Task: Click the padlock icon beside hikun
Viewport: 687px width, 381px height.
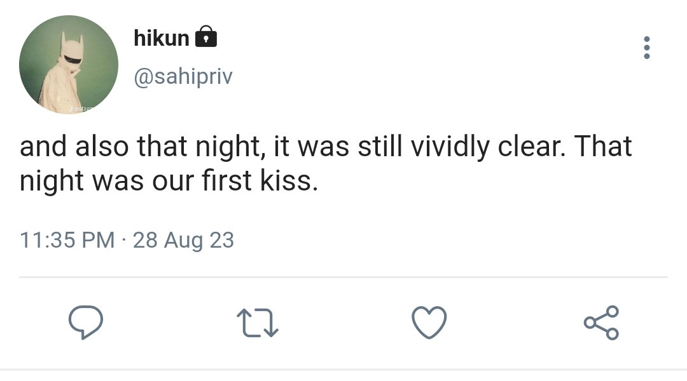Action: tap(206, 36)
